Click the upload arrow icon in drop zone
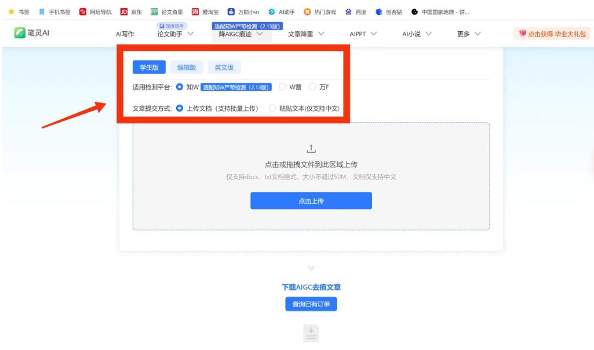The image size is (594, 350). point(311,149)
